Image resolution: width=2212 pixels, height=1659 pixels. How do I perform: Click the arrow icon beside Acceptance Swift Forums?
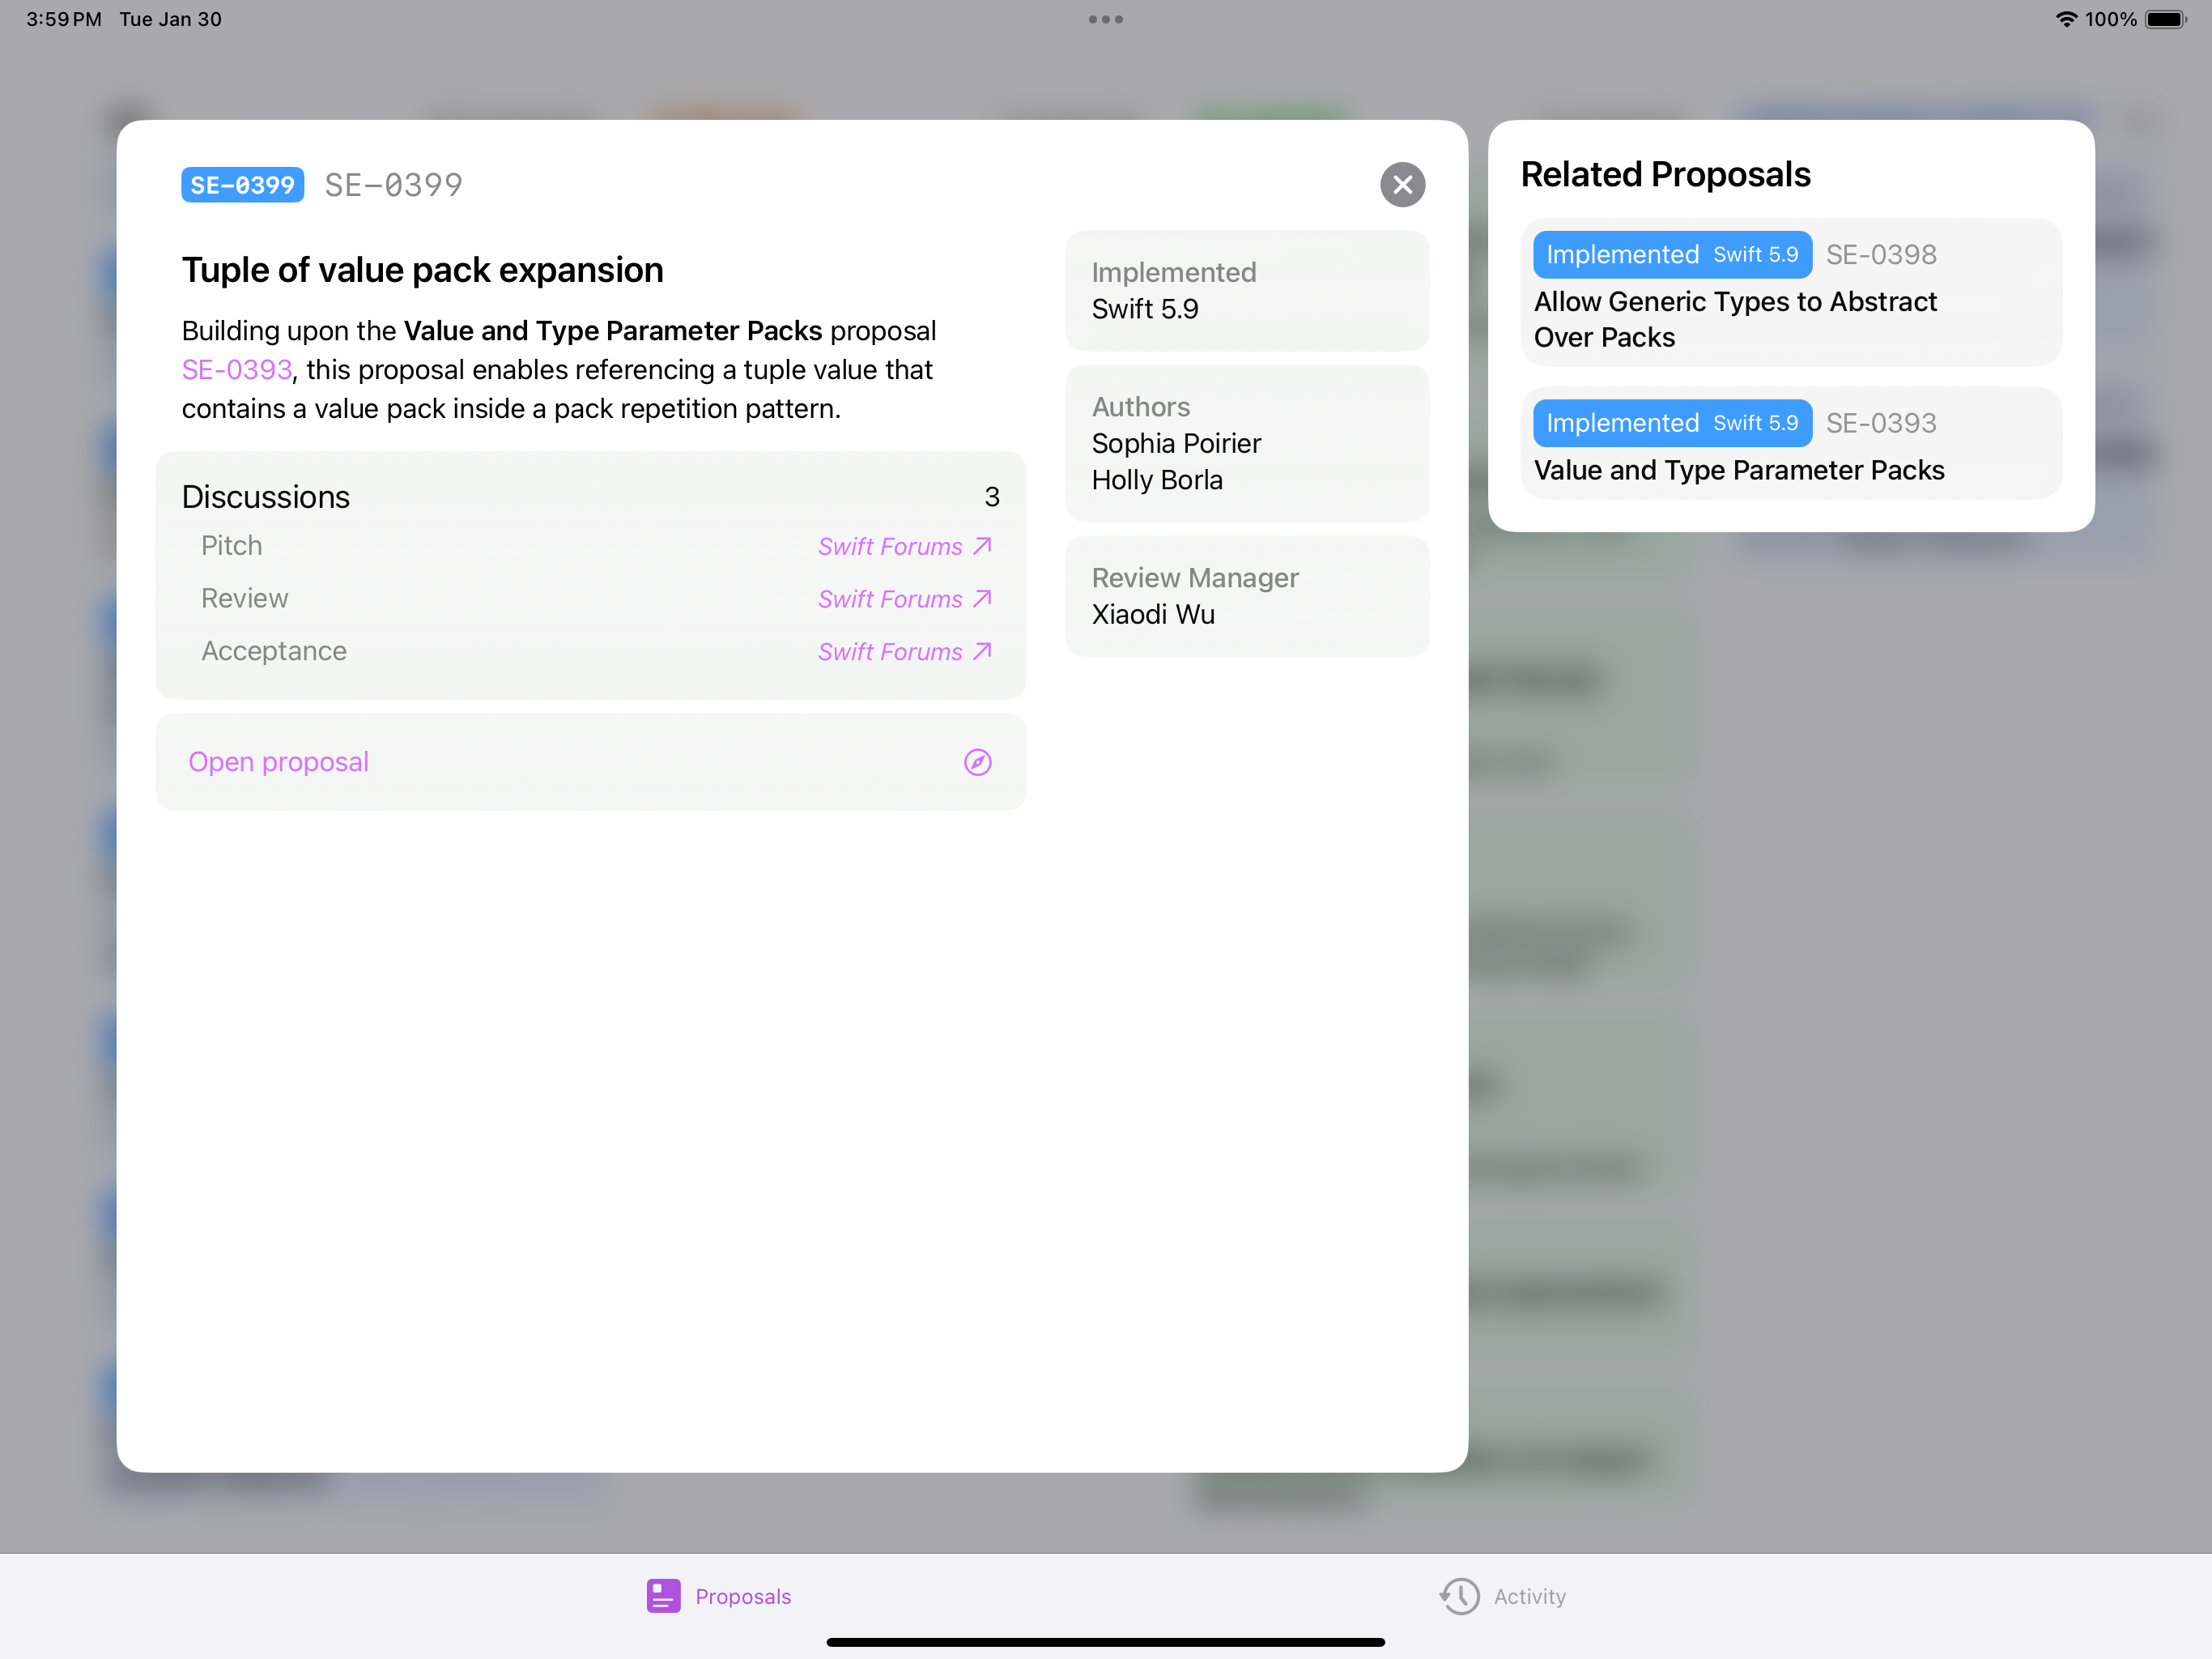coord(983,650)
